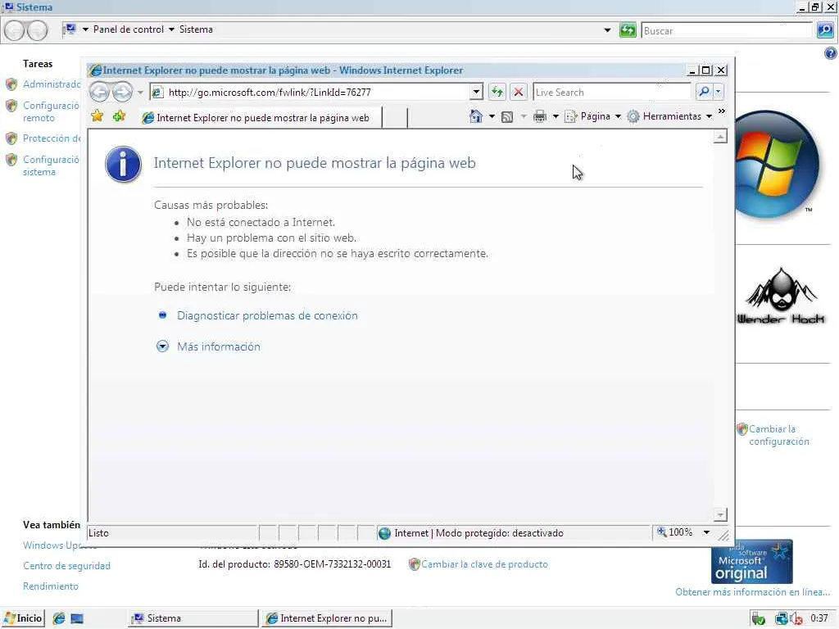Click Control Panel refresh green icon
The image size is (839, 629).
click(x=628, y=30)
